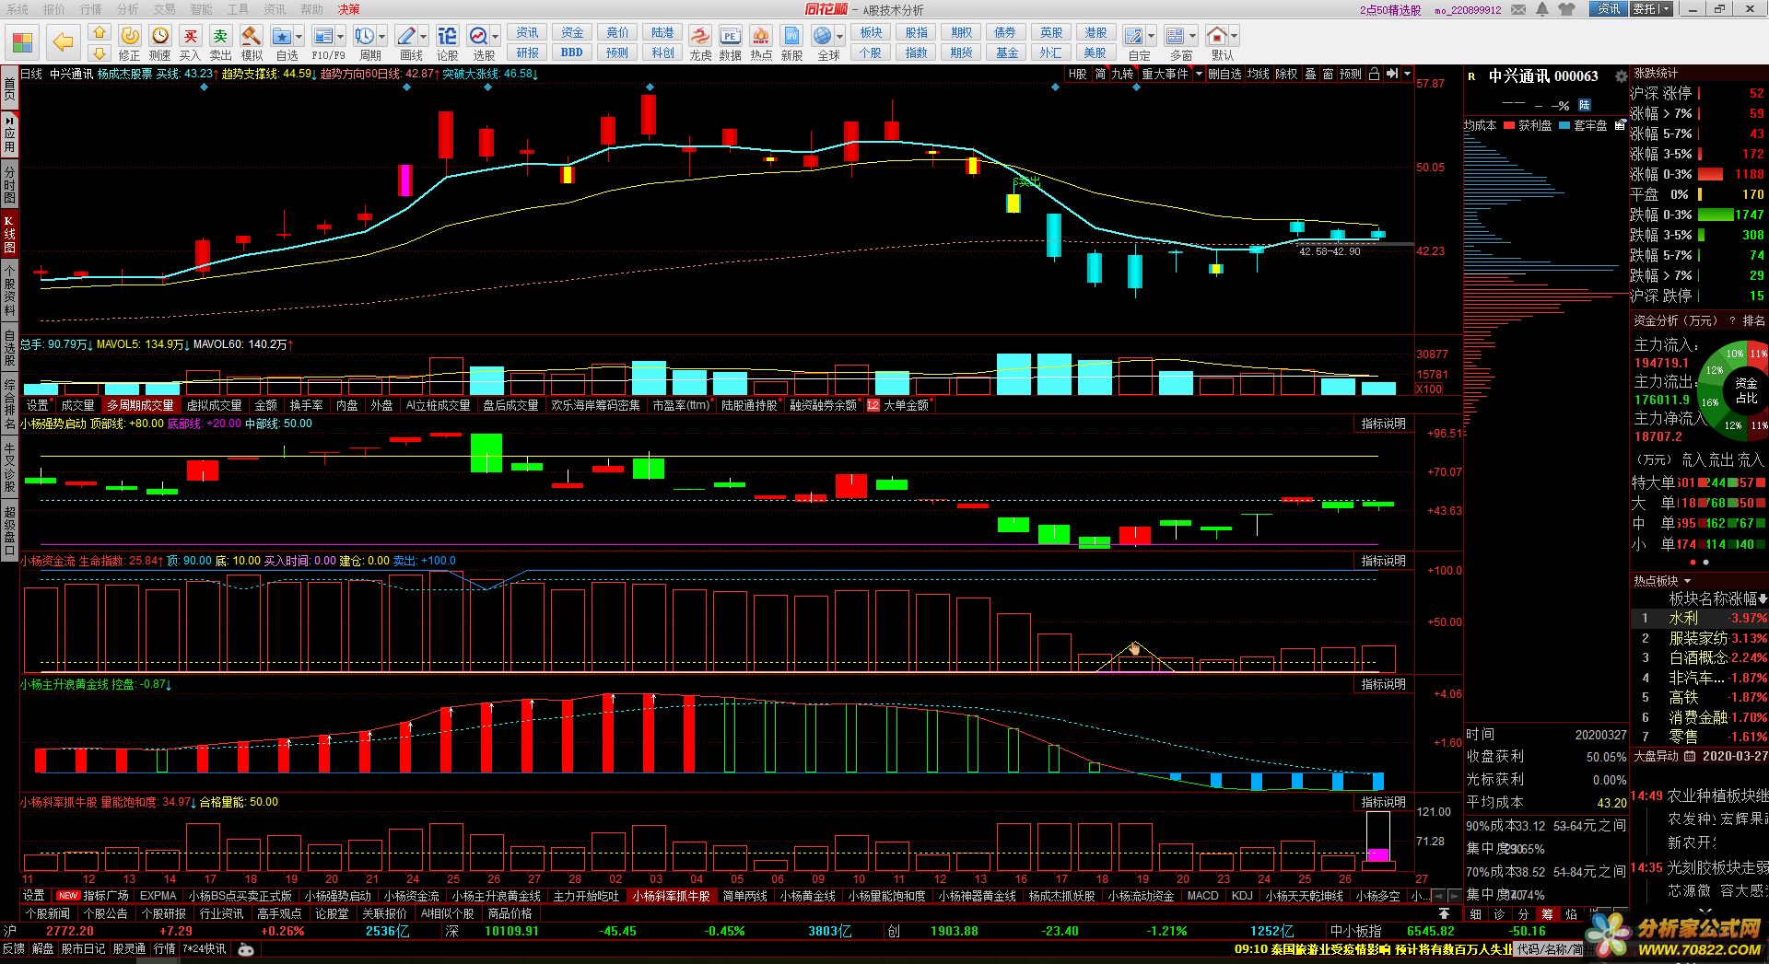Image resolution: width=1769 pixels, height=964 pixels.
Task: Click the 水利 row in hot sectors list
Action: [1699, 618]
